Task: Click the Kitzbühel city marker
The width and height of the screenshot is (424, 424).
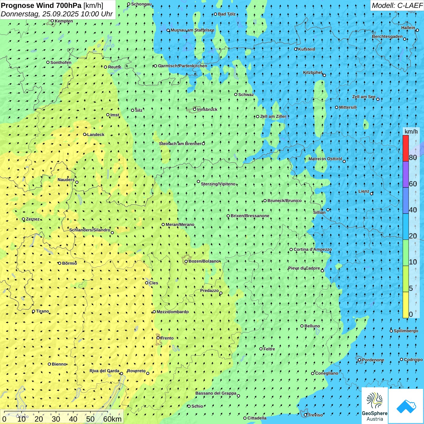Action: point(324,75)
